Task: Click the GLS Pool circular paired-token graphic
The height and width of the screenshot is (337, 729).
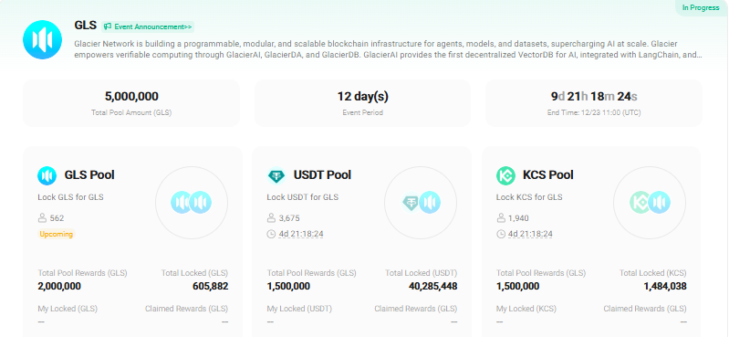Action: tap(192, 203)
